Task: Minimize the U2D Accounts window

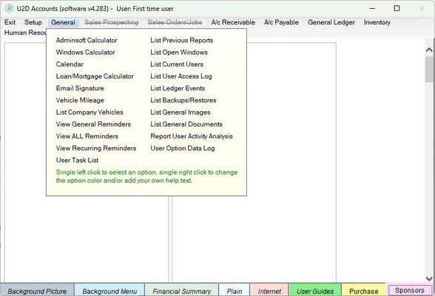Action: (x=372, y=8)
